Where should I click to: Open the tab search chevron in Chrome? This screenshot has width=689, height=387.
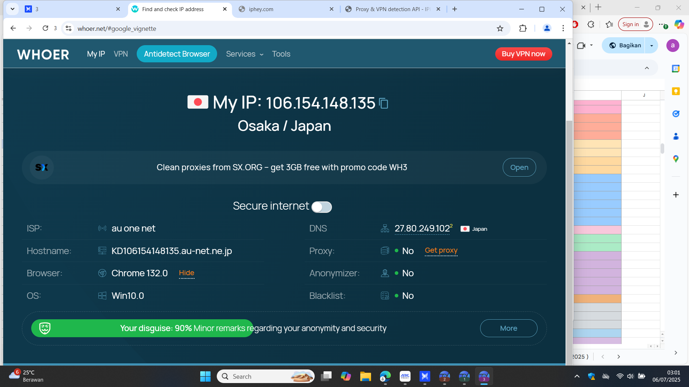click(x=13, y=9)
